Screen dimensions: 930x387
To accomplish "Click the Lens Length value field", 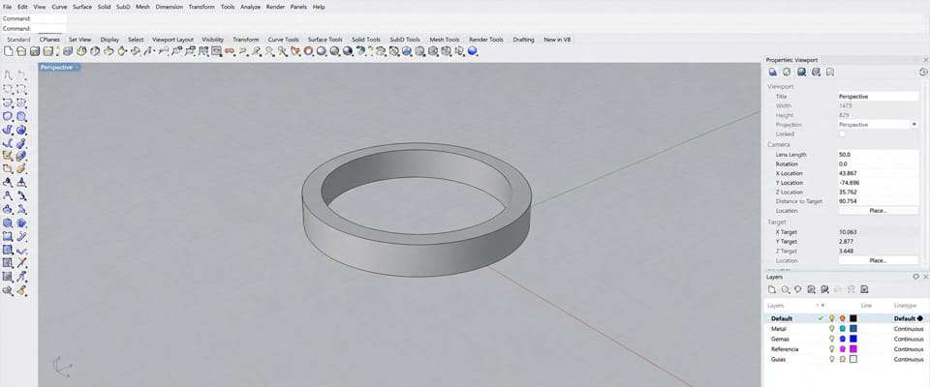I will pos(878,155).
